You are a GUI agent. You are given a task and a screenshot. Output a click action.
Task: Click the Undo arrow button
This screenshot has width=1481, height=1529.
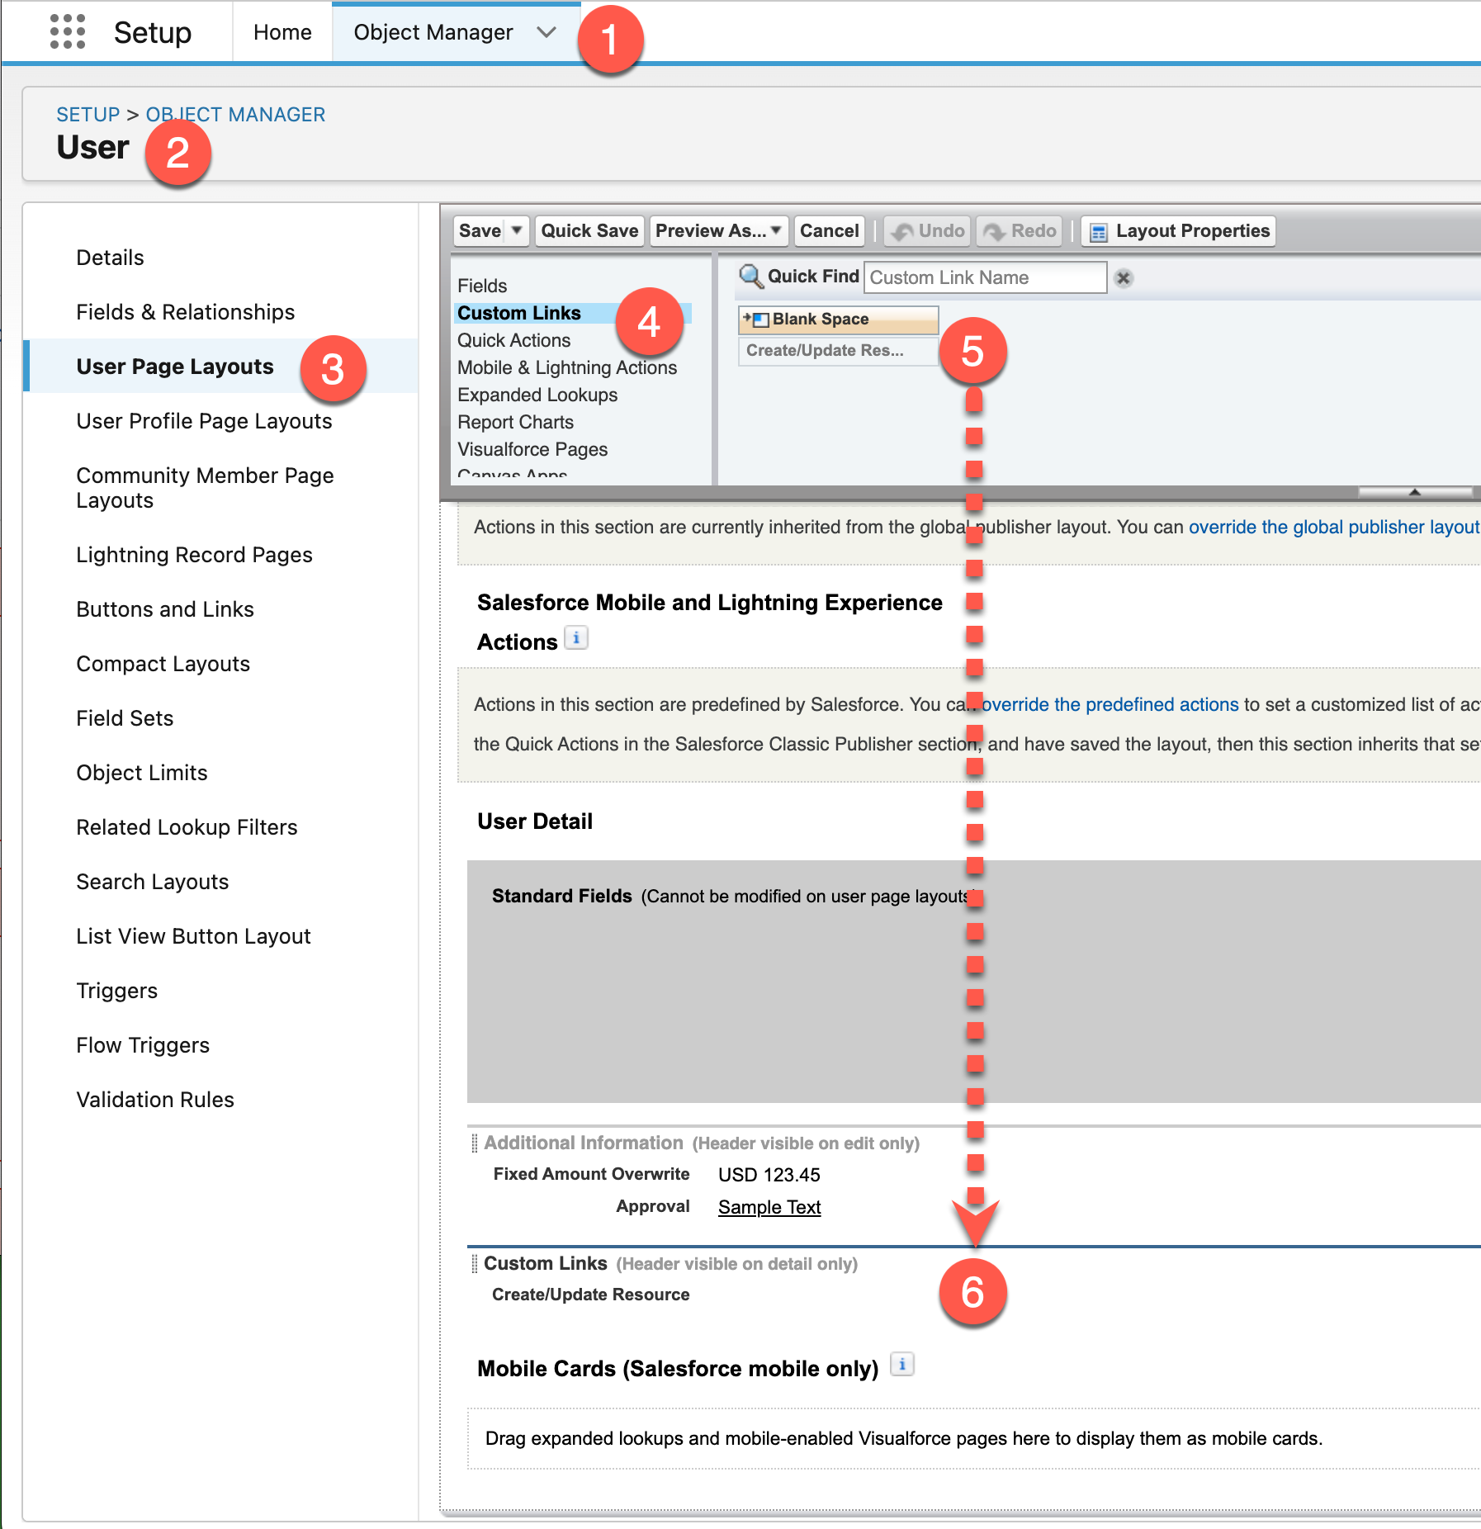(929, 231)
